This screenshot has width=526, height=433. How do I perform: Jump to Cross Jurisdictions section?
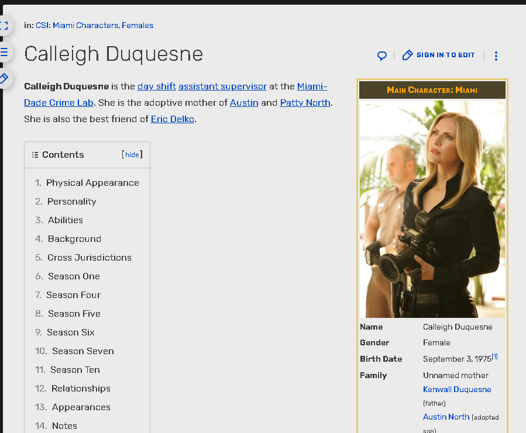click(90, 258)
